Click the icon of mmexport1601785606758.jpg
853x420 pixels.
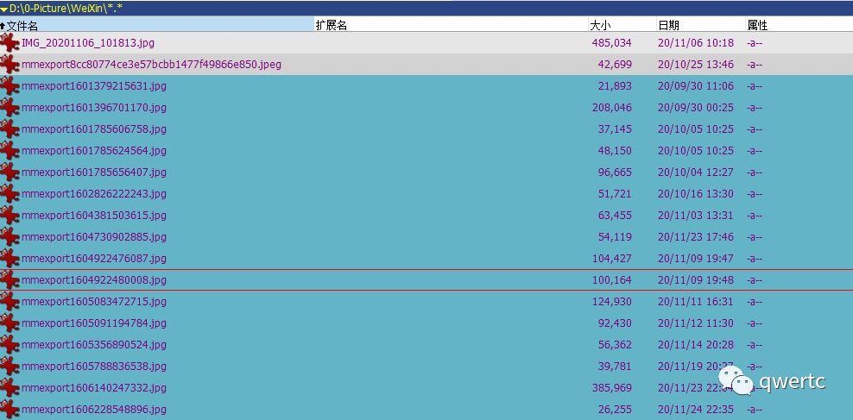point(9,129)
